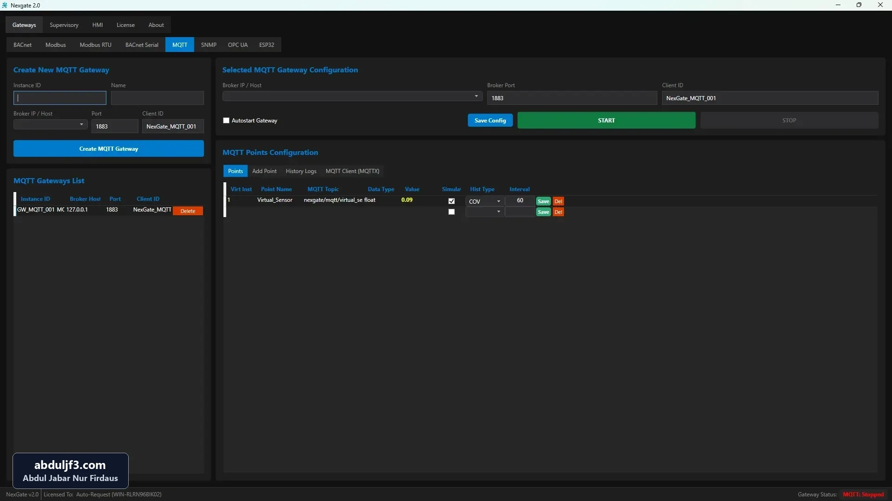
Task: Click the Client ID field in Selected Gateway Configuration
Action: point(770,98)
